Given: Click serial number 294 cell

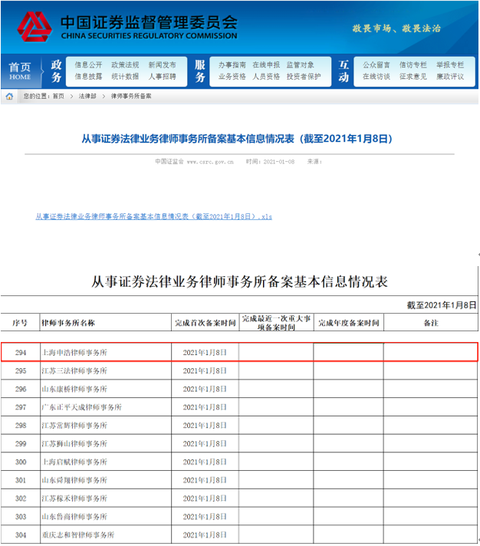Looking at the screenshot, I should (x=21, y=353).
